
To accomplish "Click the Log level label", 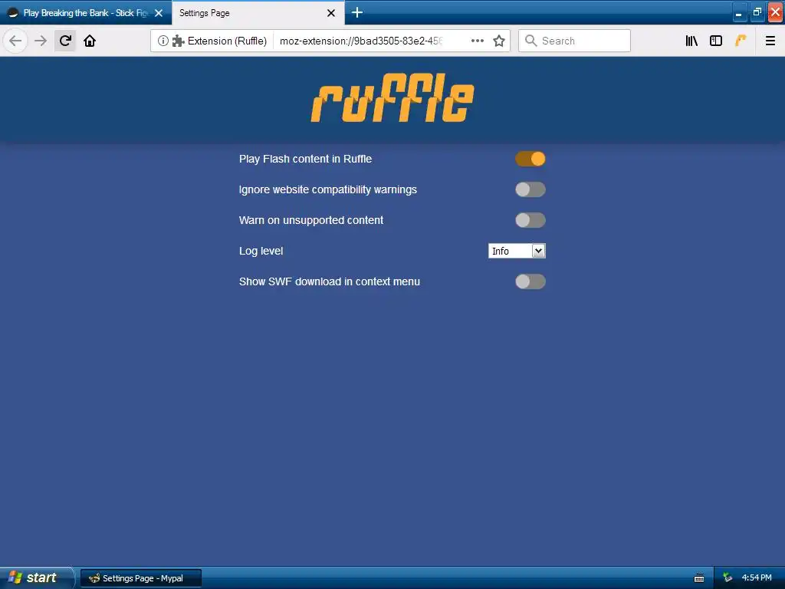I will tap(261, 251).
